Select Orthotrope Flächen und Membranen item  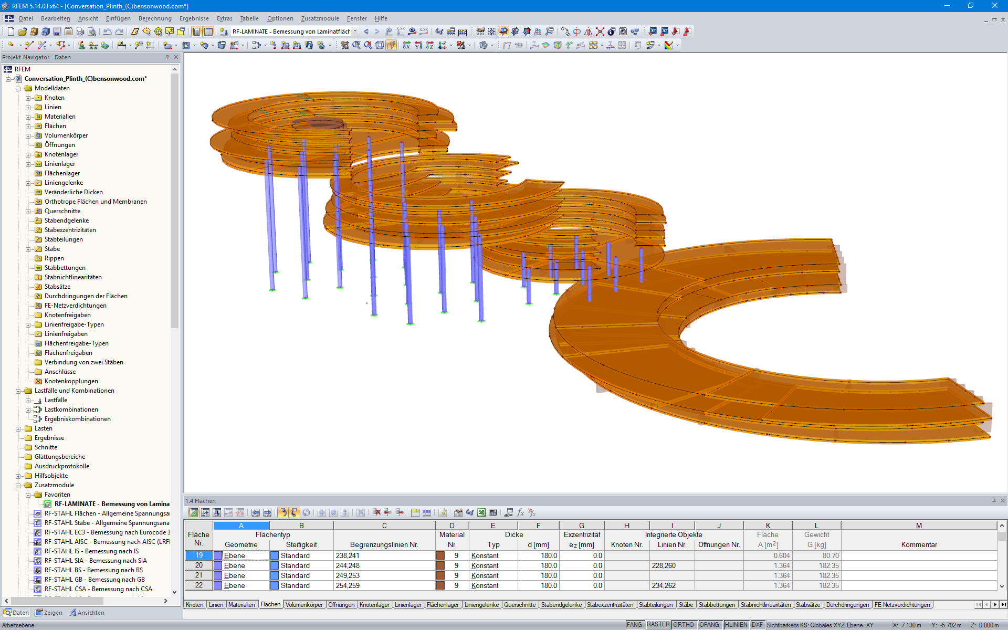96,202
